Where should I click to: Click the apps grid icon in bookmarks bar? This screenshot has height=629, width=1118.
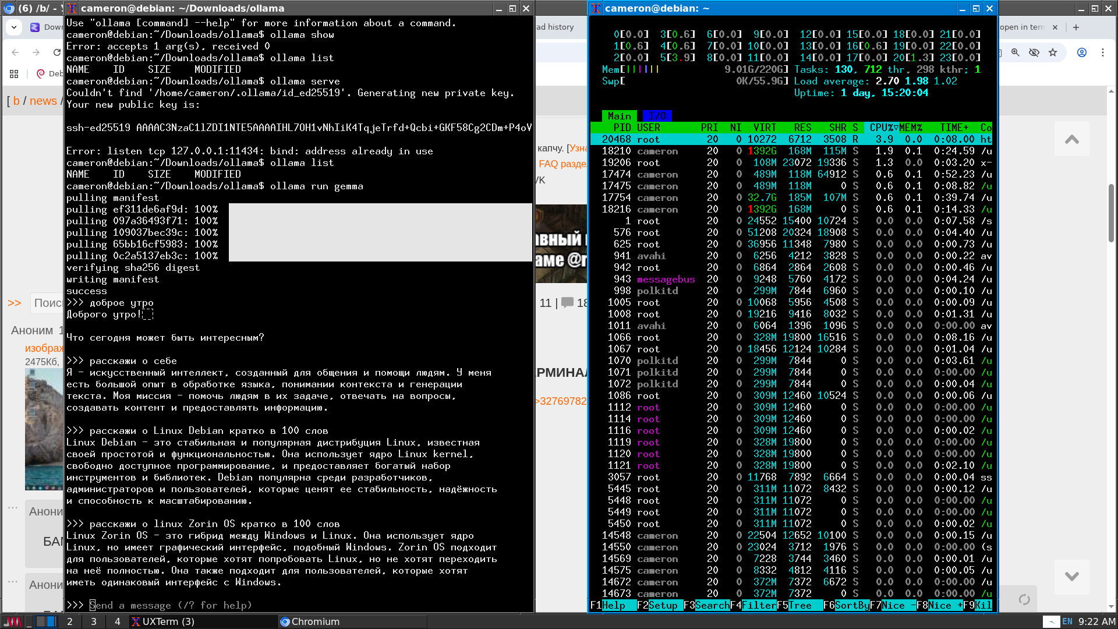click(x=14, y=74)
